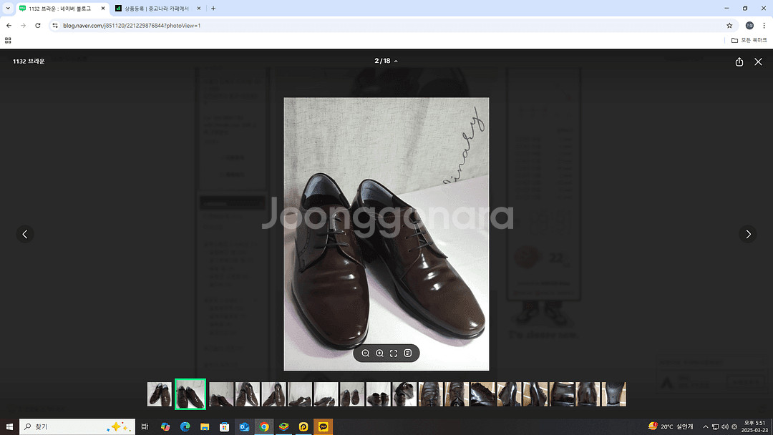This screenshot has width=773, height=435.
Task: Click the address bar URL
Action: pos(132,26)
